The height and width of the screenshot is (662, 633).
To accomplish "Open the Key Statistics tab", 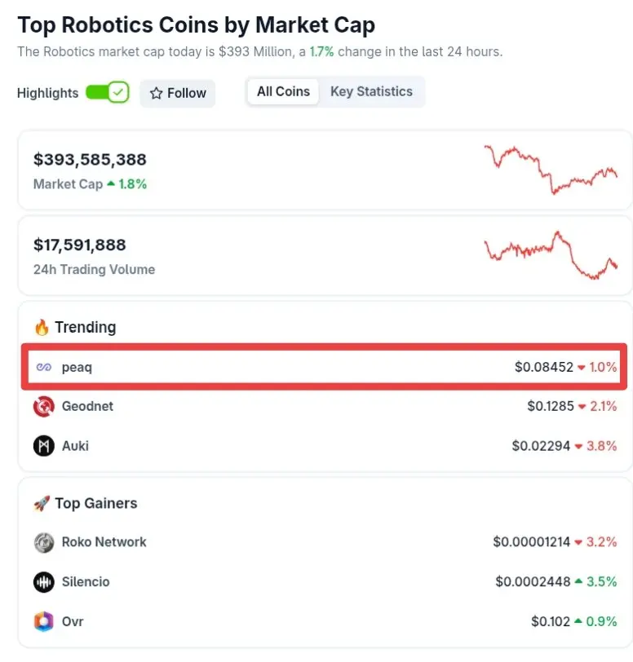I will pos(371,91).
